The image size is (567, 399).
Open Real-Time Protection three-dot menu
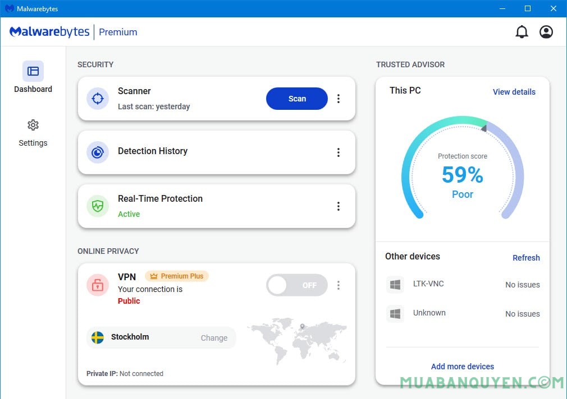339,206
